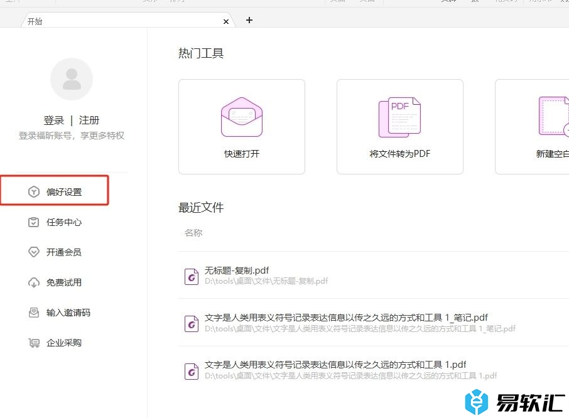Screen dimensions: 569x418
Task: Click the 将文件转为PDF document icon
Action: click(399, 117)
